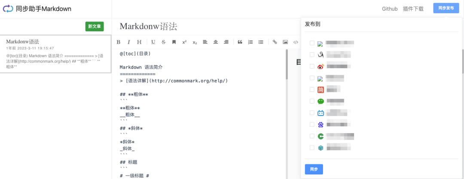The width and height of the screenshot is (464, 179).
Task: Insert an image
Action: click(x=285, y=42)
